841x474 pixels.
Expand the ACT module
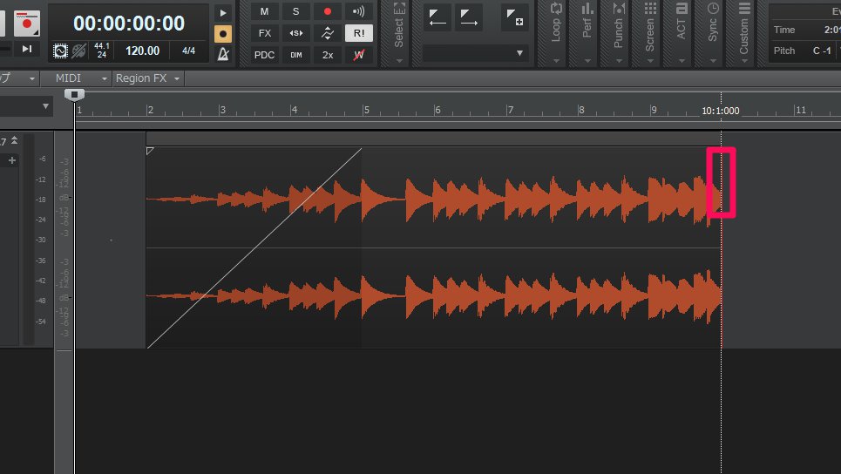682,33
